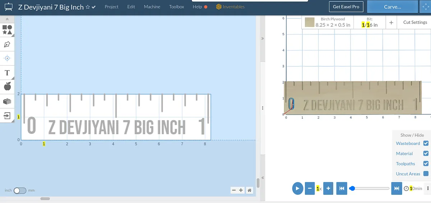Open the Apple icon library

pyautogui.click(x=7, y=86)
